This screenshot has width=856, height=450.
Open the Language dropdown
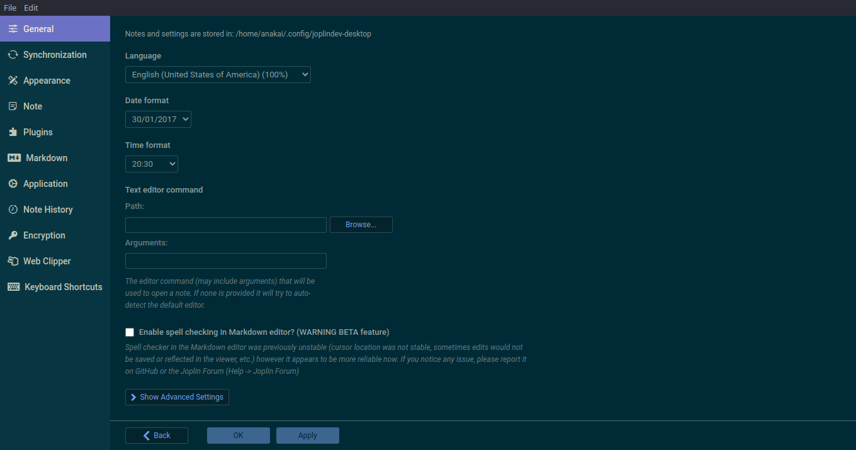pos(218,74)
